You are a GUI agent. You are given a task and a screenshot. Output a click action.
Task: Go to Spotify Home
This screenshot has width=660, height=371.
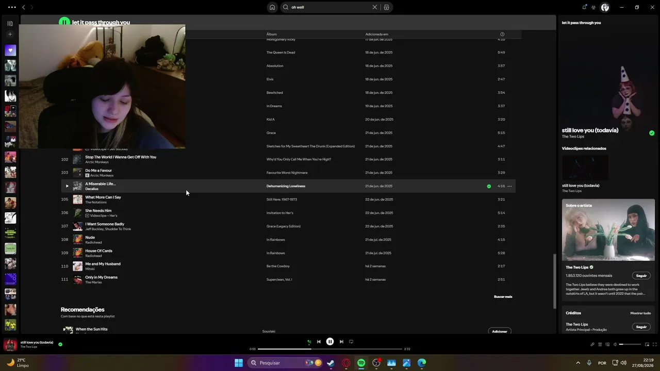[x=272, y=7]
